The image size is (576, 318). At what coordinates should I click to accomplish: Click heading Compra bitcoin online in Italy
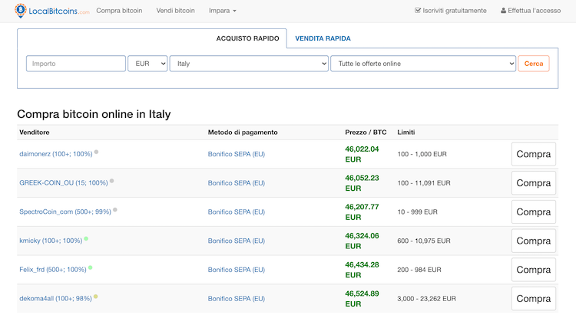(x=94, y=114)
